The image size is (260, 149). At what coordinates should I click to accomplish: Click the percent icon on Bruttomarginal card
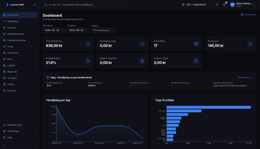point(88,61)
